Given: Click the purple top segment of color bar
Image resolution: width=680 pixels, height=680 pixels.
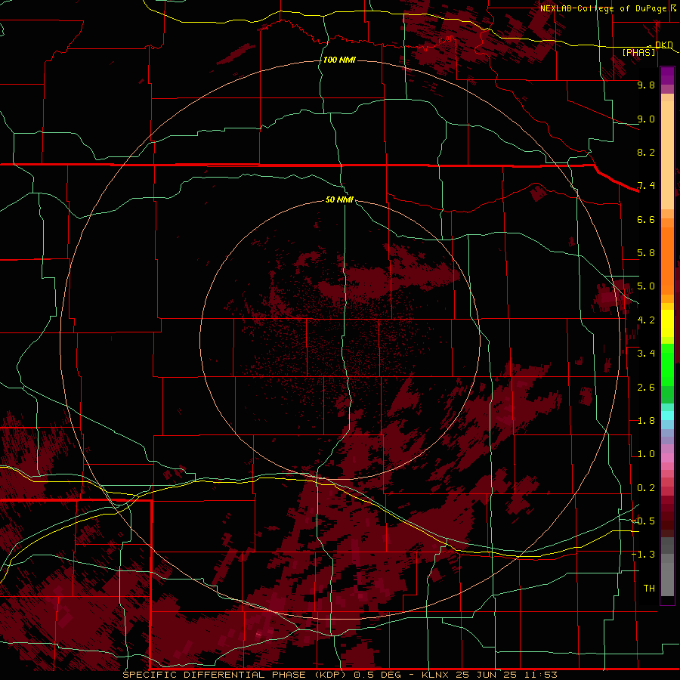Looking at the screenshot, I should pos(667,76).
